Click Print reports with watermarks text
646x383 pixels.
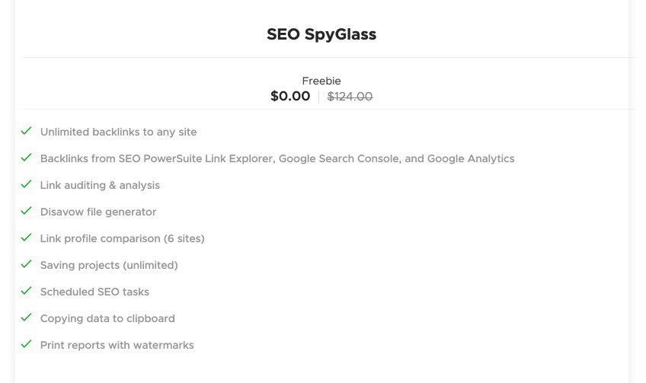pos(117,345)
